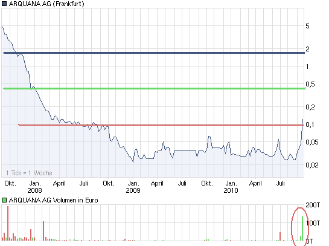Click the '100T' volume axis label
The height and width of the screenshot is (246, 329).
pyautogui.click(x=313, y=223)
